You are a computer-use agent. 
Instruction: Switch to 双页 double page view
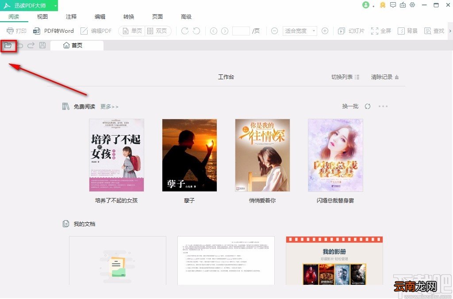tap(157, 31)
